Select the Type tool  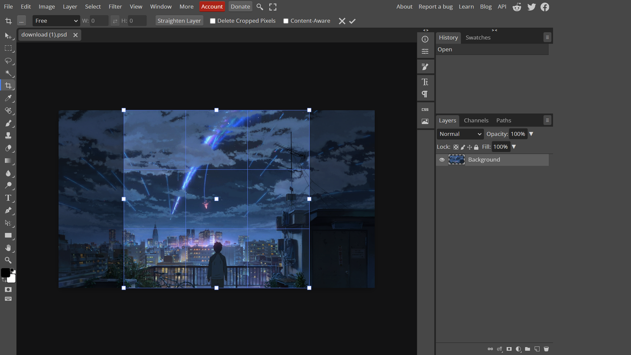tap(8, 198)
